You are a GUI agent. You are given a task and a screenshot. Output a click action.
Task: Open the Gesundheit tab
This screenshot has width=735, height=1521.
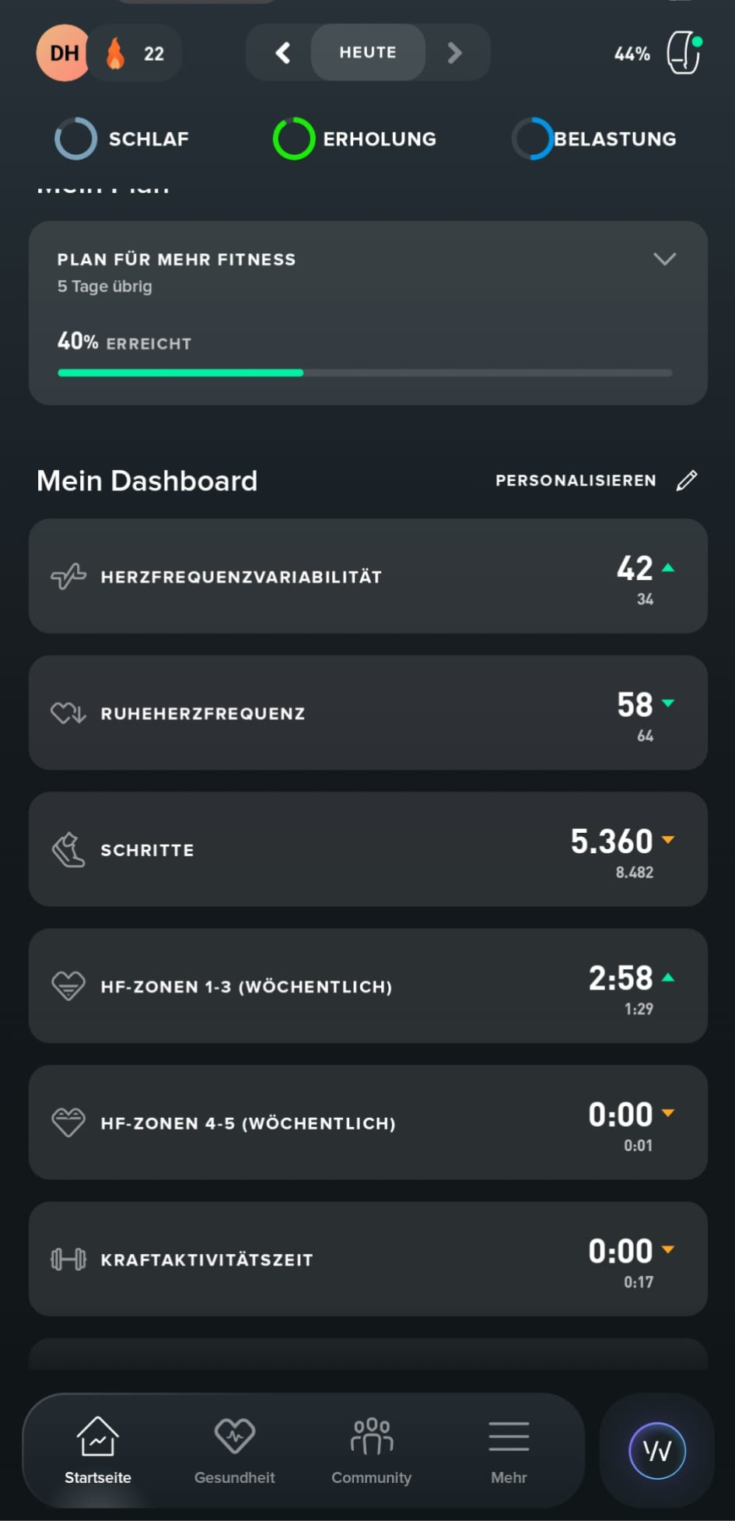tap(234, 1449)
